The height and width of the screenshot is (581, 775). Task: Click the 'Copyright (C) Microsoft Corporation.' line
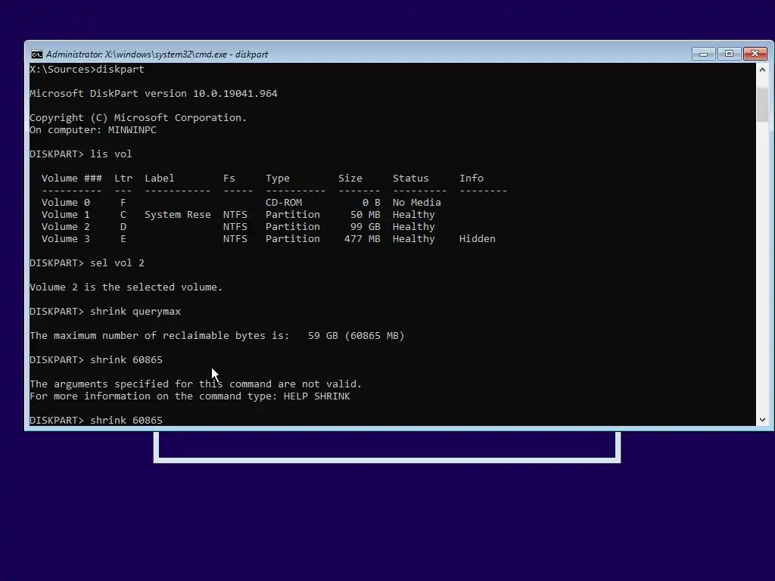click(139, 117)
